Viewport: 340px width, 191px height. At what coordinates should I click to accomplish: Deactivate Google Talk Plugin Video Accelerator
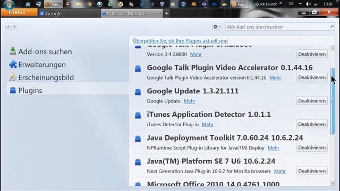coord(312,77)
